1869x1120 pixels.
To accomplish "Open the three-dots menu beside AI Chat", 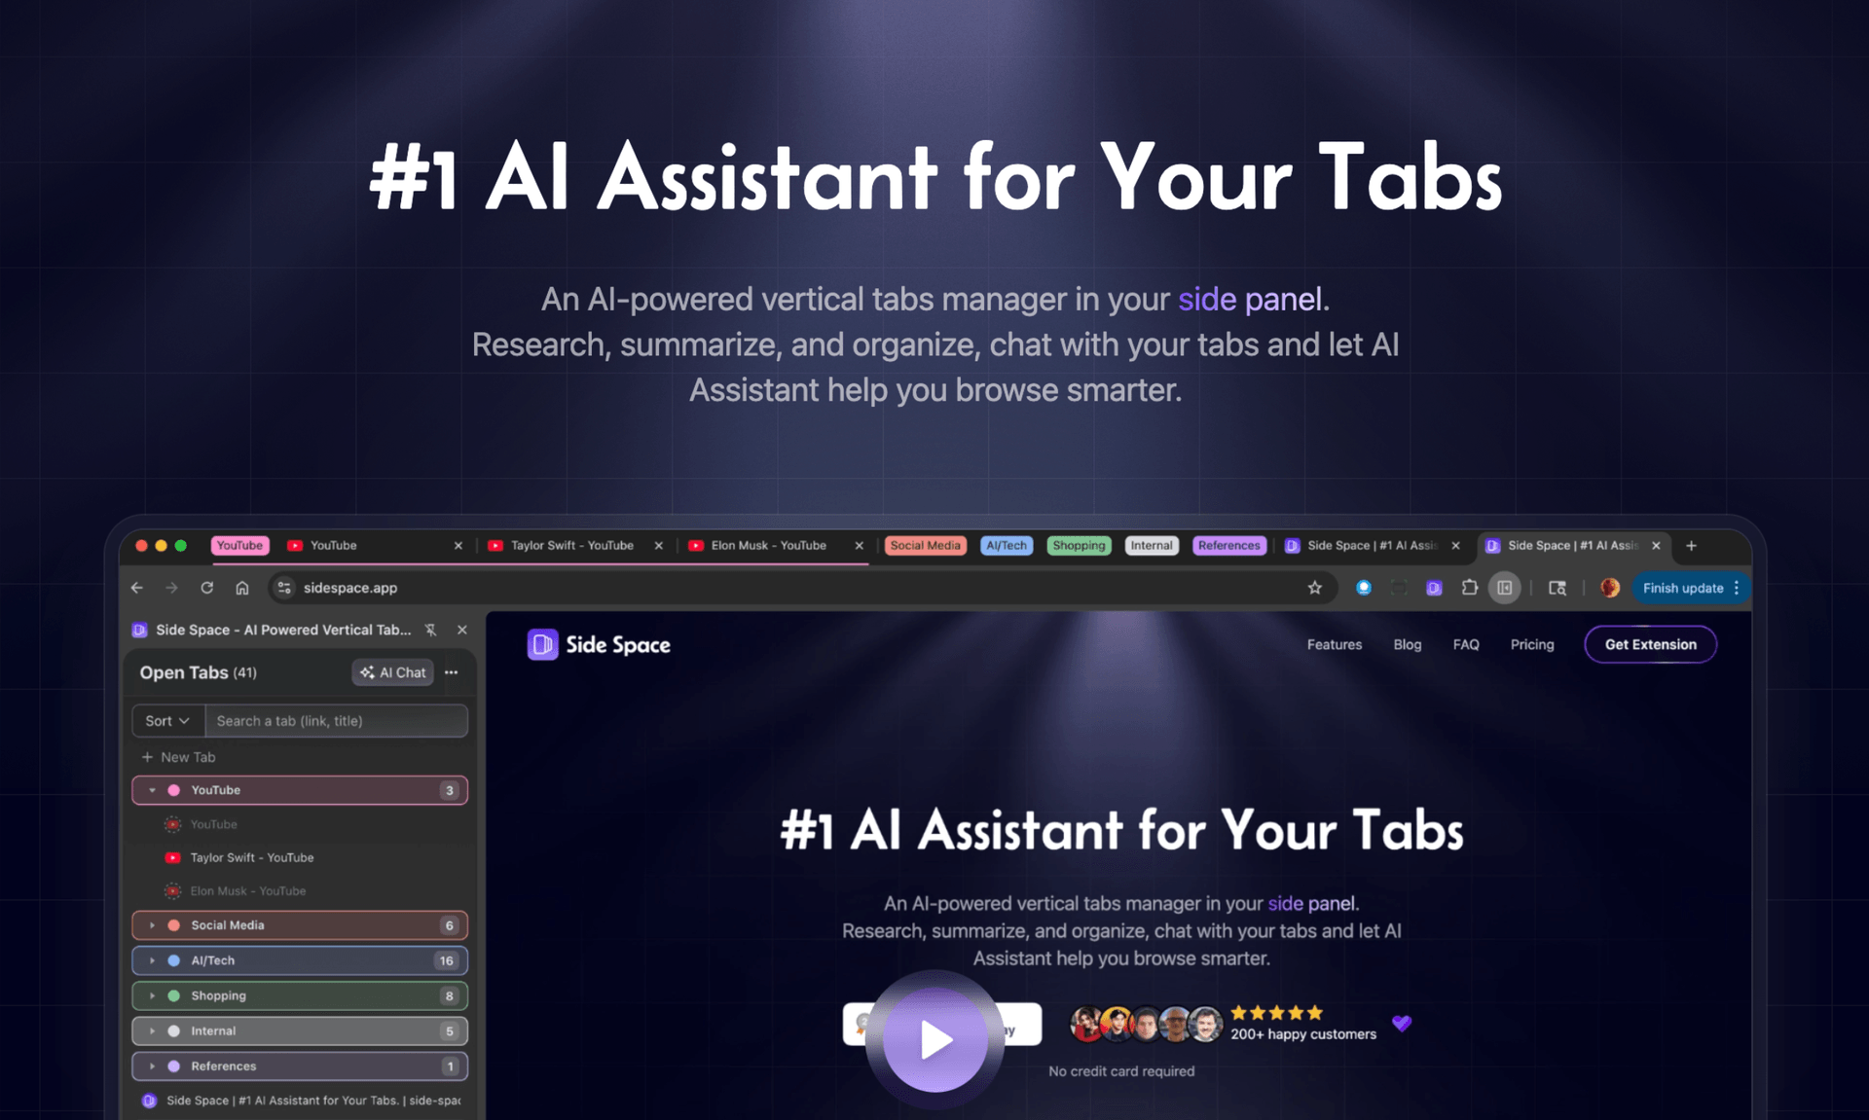I will click(x=452, y=672).
